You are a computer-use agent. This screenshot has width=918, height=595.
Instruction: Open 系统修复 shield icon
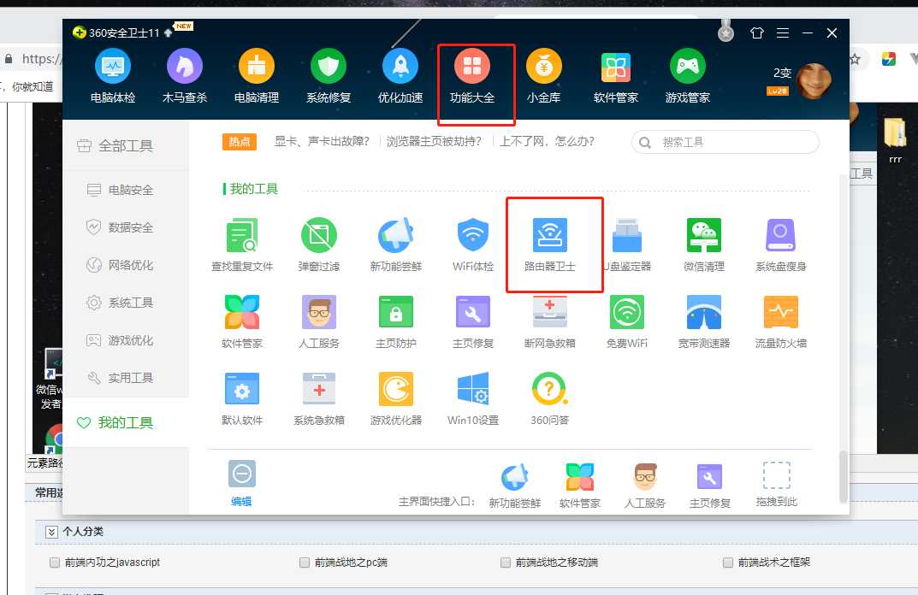coord(329,77)
